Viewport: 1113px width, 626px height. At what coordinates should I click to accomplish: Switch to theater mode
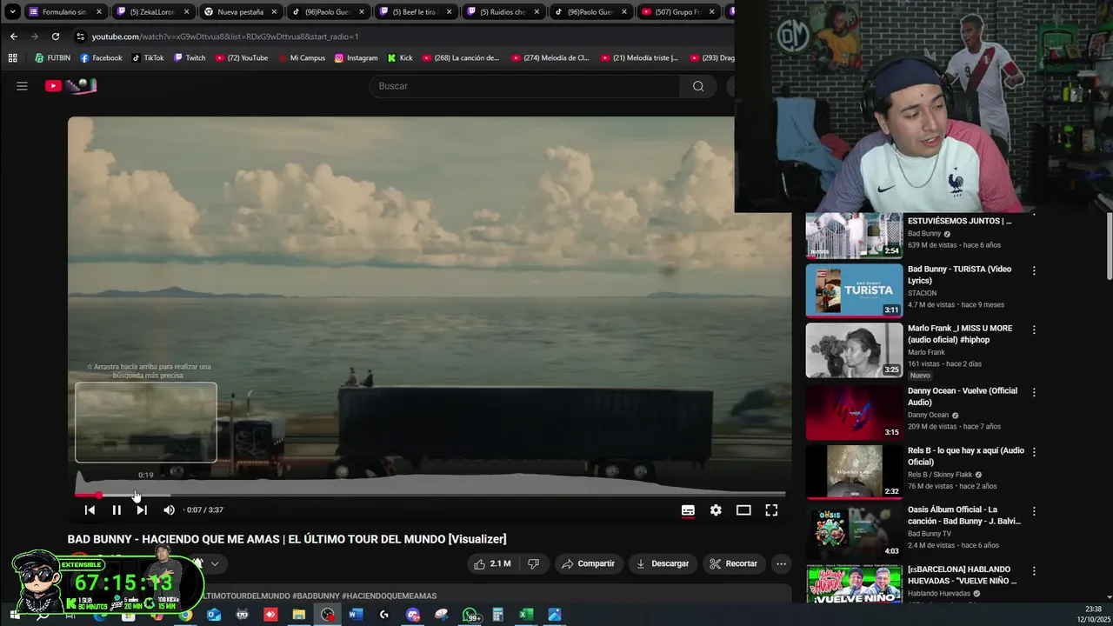coord(743,510)
